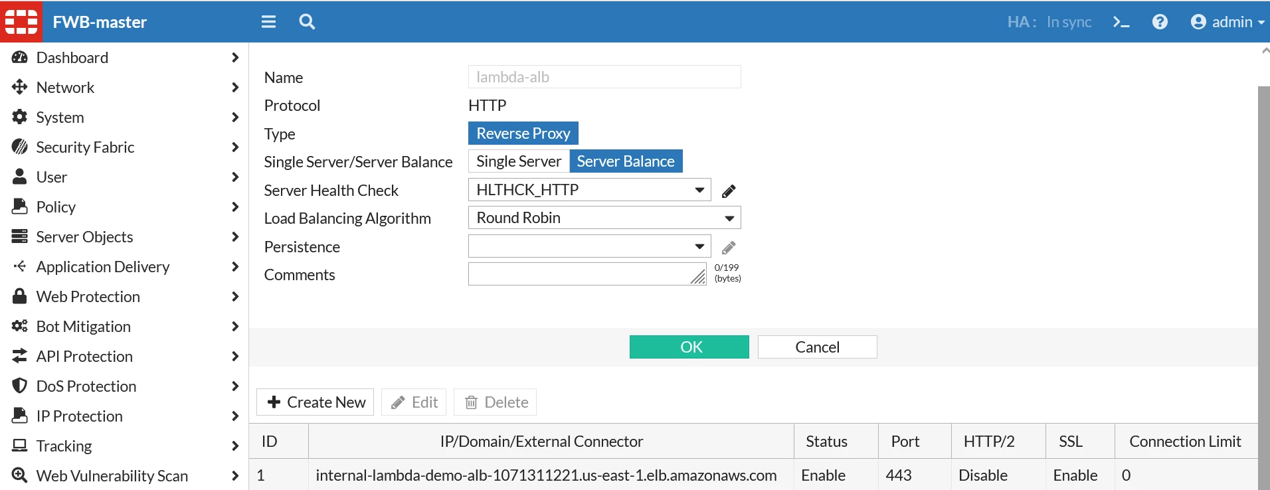Expand the Web Vulnerability Scan chevron
1270x490 pixels.
234,475
